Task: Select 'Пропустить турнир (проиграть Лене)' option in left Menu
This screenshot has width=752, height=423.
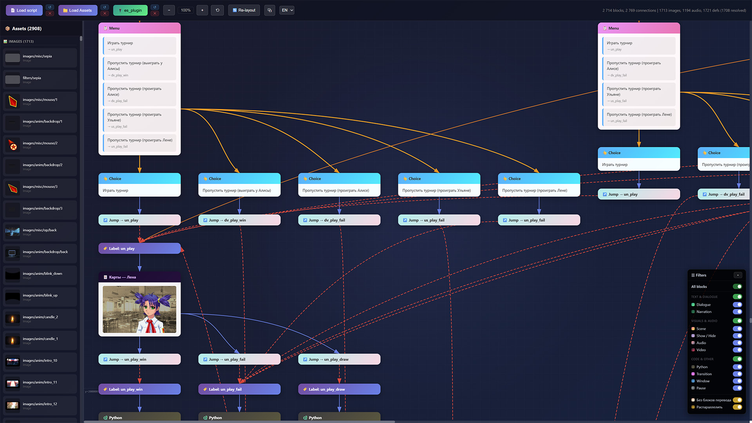Action: (139, 143)
